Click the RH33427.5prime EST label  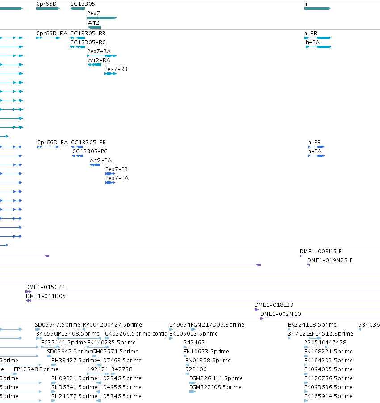pos(74,361)
